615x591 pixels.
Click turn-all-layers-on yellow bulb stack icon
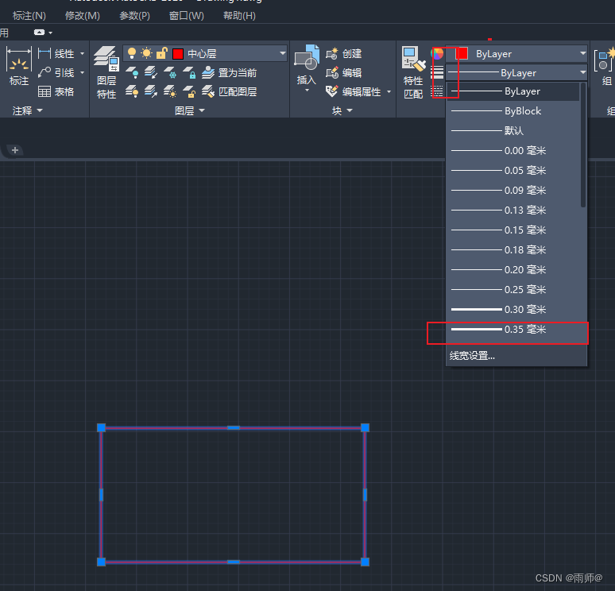coord(132,92)
